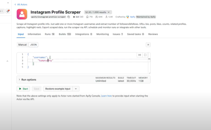This screenshot has height=130, width=211.
Task: Open the $2.30 / 1,000 results pricing dropdown
Action: click(x=98, y=12)
